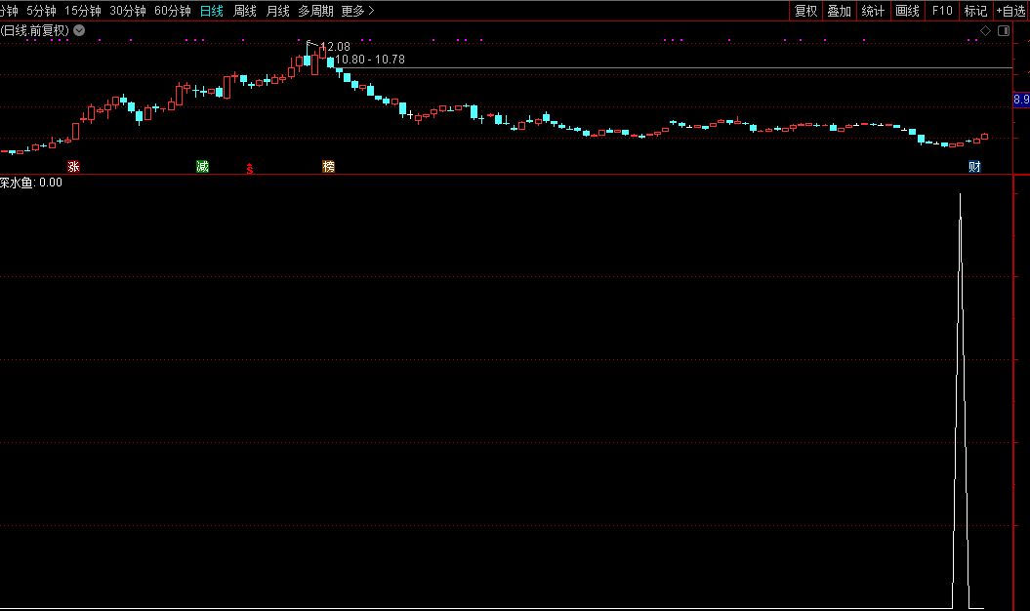This screenshot has height=611, width=1030.
Task: Click the +自选 add to watchlist button
Action: [x=1010, y=11]
